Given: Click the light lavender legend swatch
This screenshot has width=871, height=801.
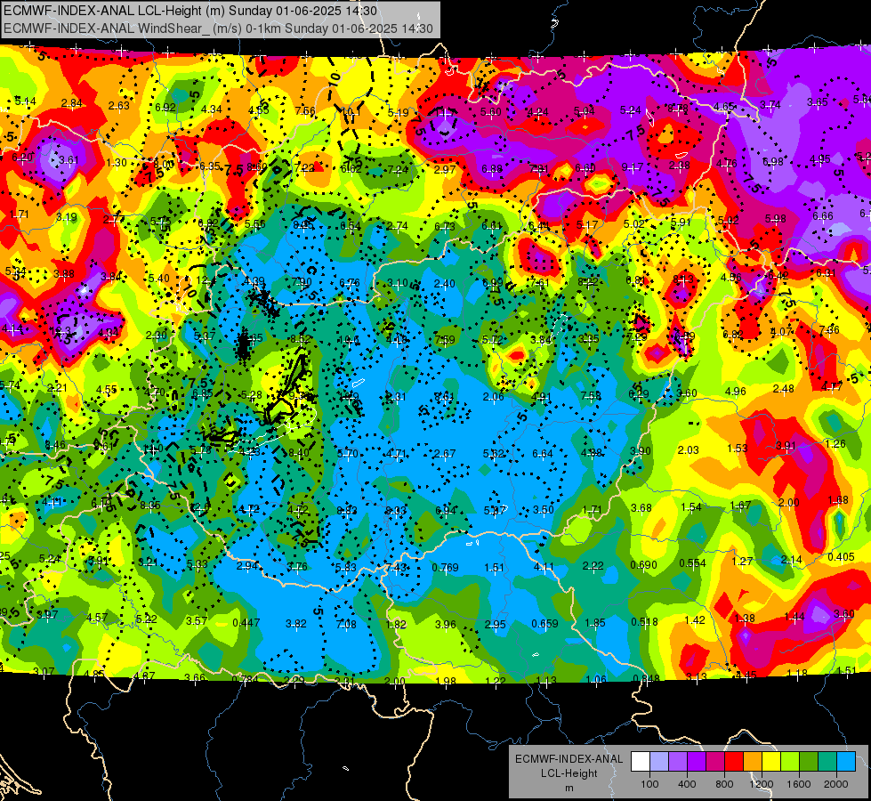Looking at the screenshot, I should tap(658, 762).
